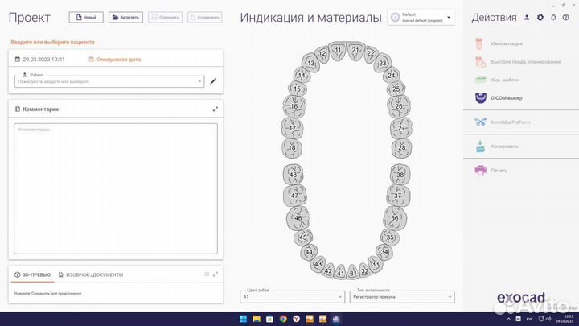Click the project date 29.03.2023 10:21
Viewport: 579px width, 326px height.
[x=40, y=59]
